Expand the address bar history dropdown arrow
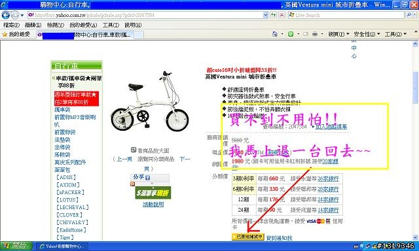 (266, 15)
